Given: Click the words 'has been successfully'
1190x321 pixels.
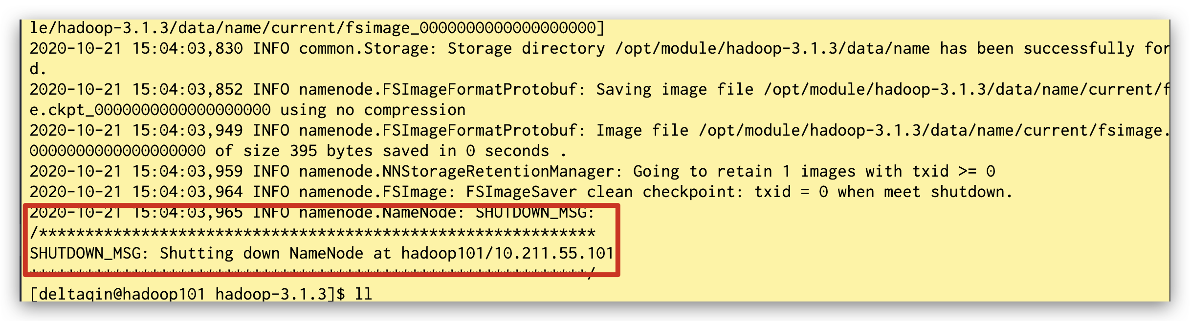Looking at the screenshot, I should (x=1036, y=49).
